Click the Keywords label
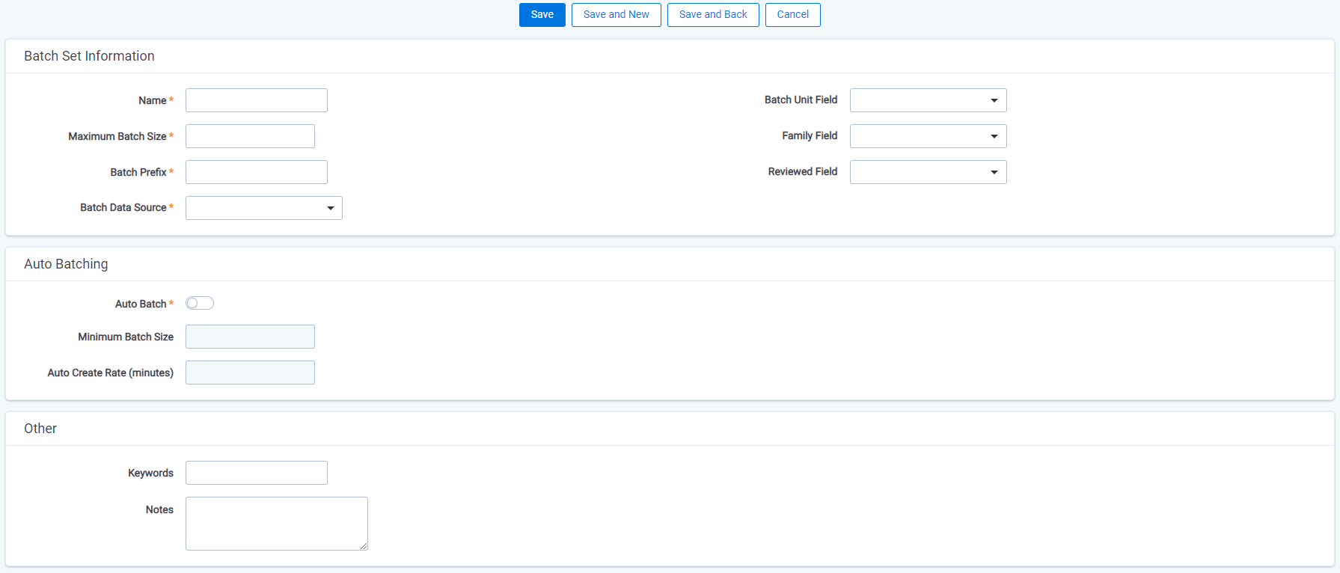The height and width of the screenshot is (573, 1340). pos(150,473)
